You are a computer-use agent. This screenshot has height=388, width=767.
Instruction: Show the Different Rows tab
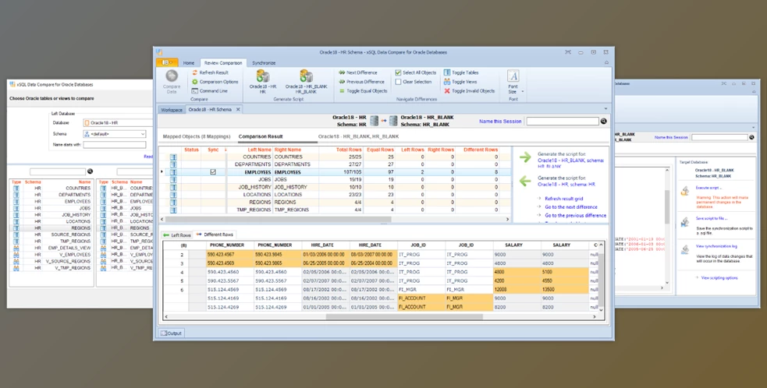pos(215,235)
